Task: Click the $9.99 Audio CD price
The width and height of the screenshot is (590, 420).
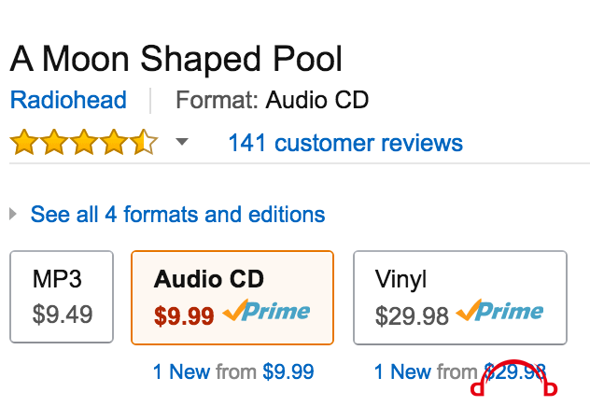Action: 184,315
